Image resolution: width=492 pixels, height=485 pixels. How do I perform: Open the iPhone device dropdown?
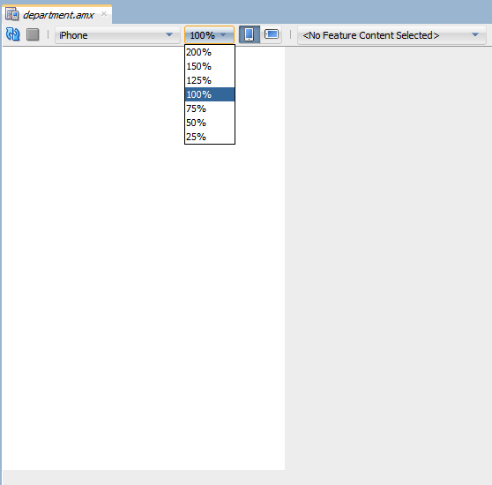click(117, 34)
